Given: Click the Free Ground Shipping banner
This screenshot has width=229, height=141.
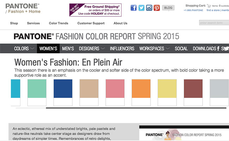Looking at the screenshot, I should [95, 10].
